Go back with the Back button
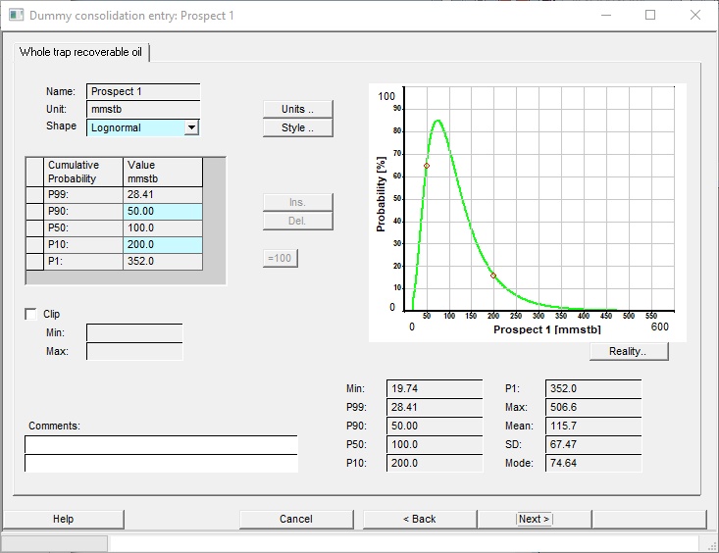 pos(420,519)
